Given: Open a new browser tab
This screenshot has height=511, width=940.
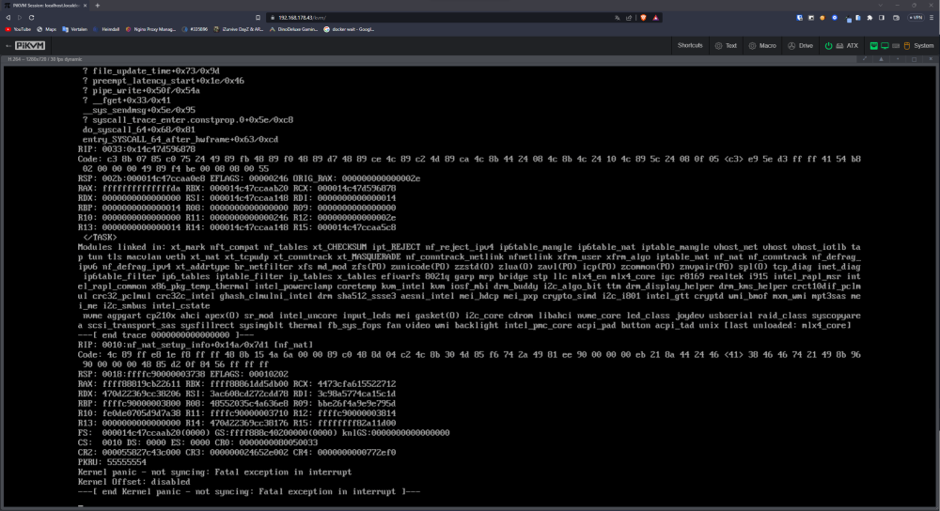Looking at the screenshot, I should coord(98,6).
